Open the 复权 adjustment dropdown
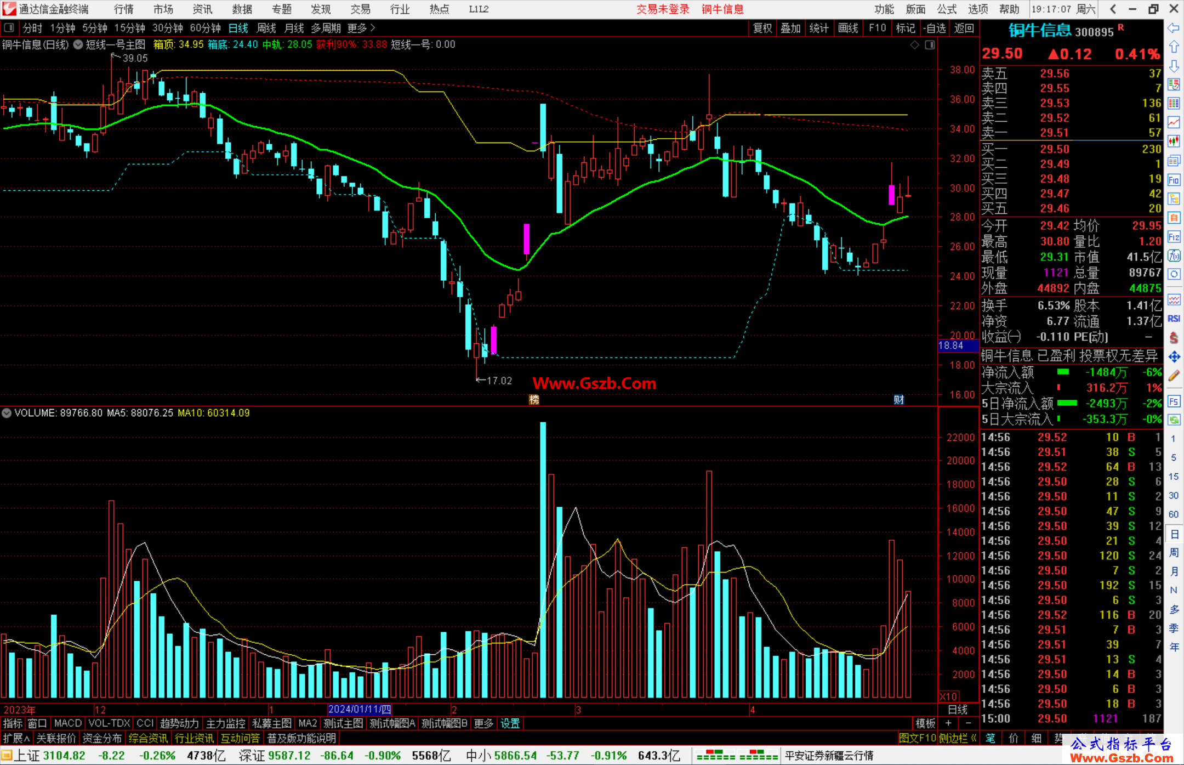The height and width of the screenshot is (765, 1184). [x=762, y=28]
